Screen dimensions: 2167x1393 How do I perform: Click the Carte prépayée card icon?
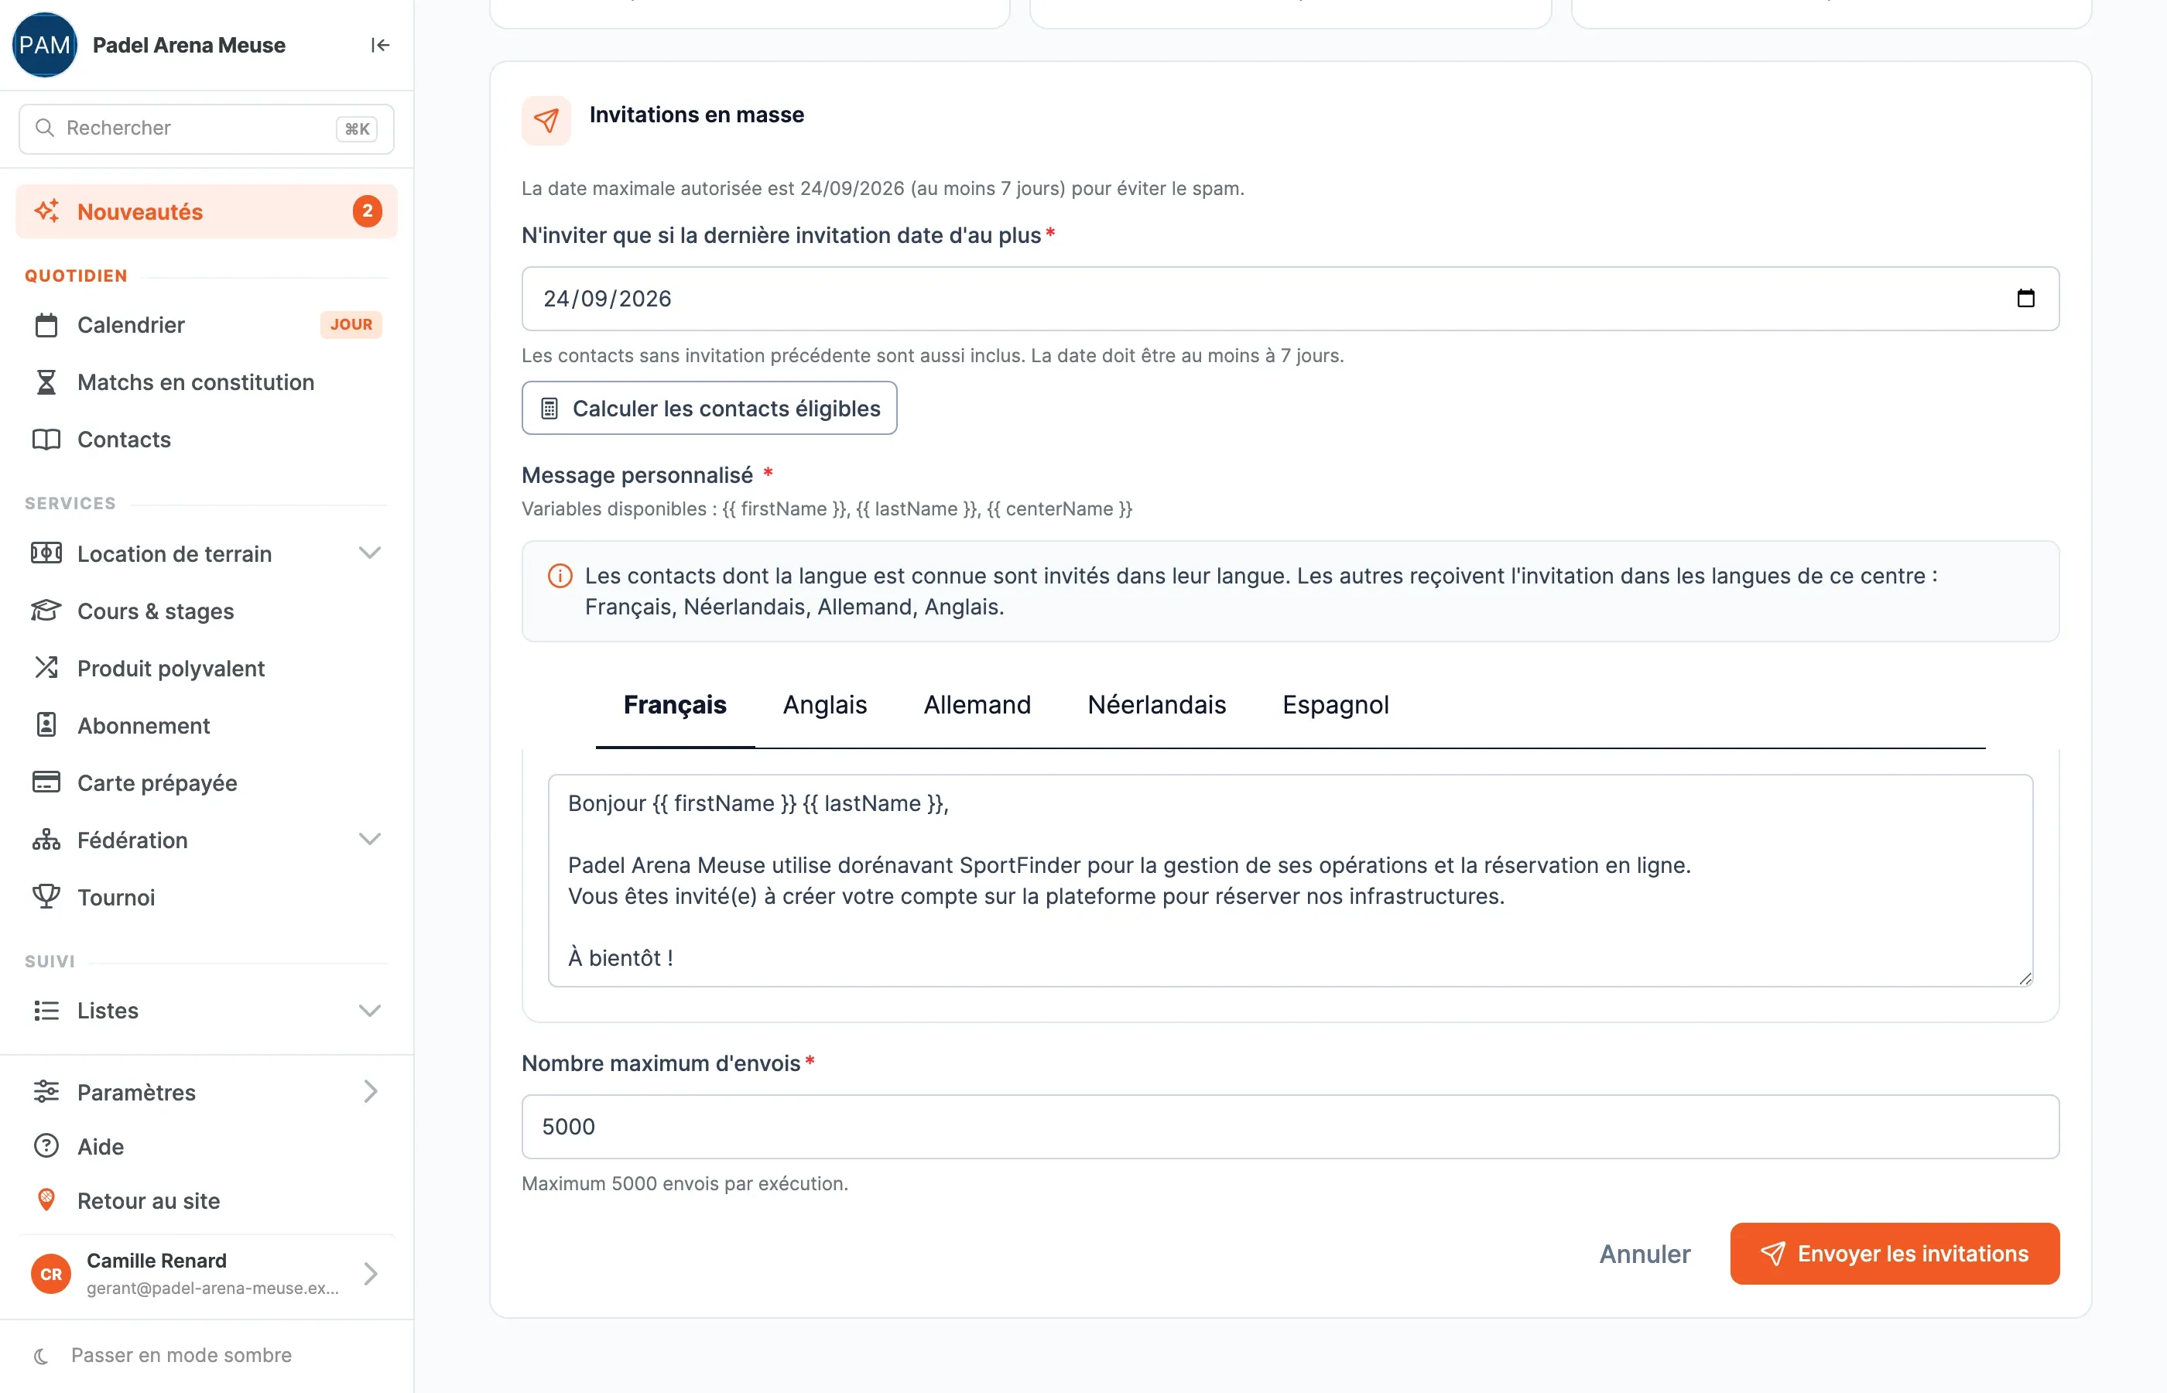[x=46, y=782]
